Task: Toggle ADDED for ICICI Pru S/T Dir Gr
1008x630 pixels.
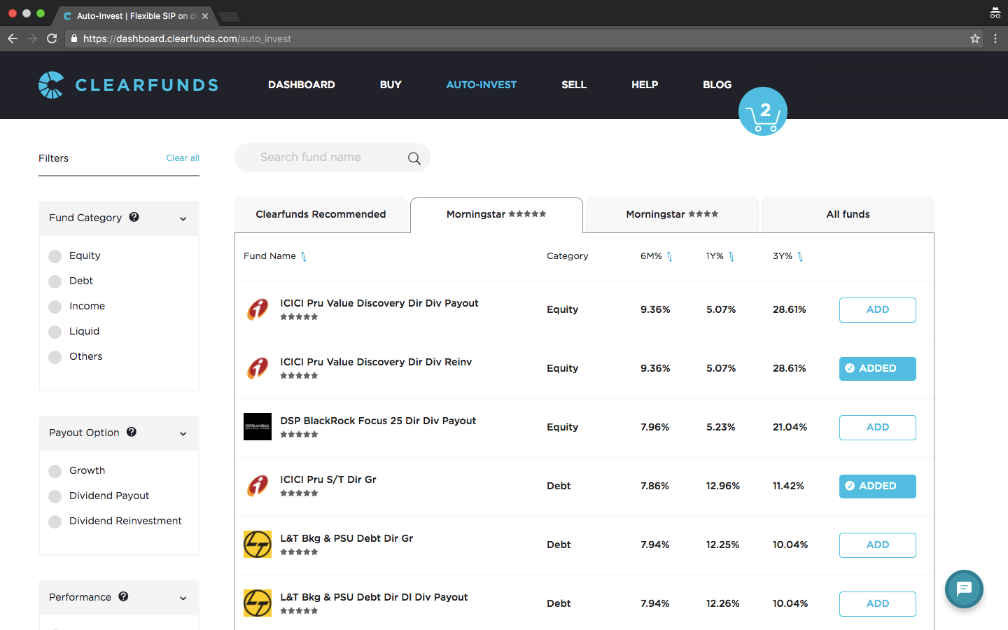Action: coord(878,486)
